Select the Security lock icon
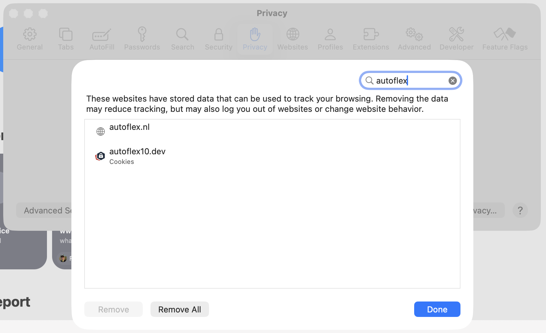 (x=219, y=34)
